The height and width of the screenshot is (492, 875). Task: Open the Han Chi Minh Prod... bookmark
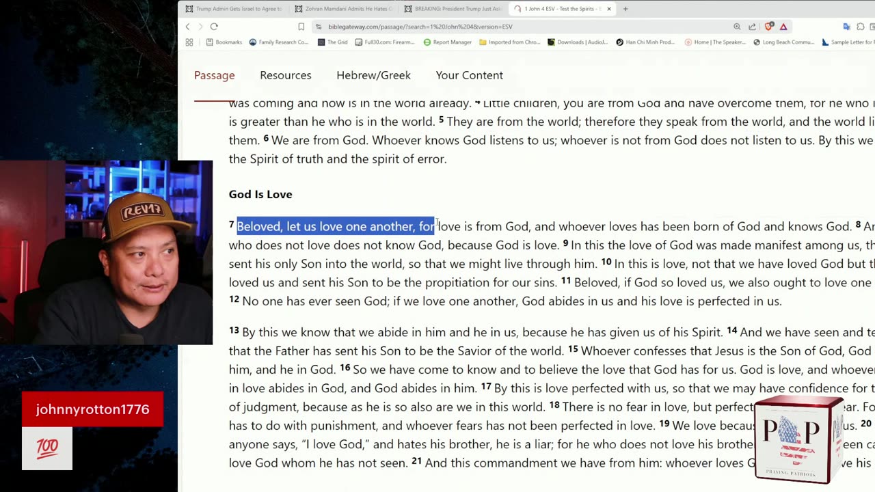646,42
